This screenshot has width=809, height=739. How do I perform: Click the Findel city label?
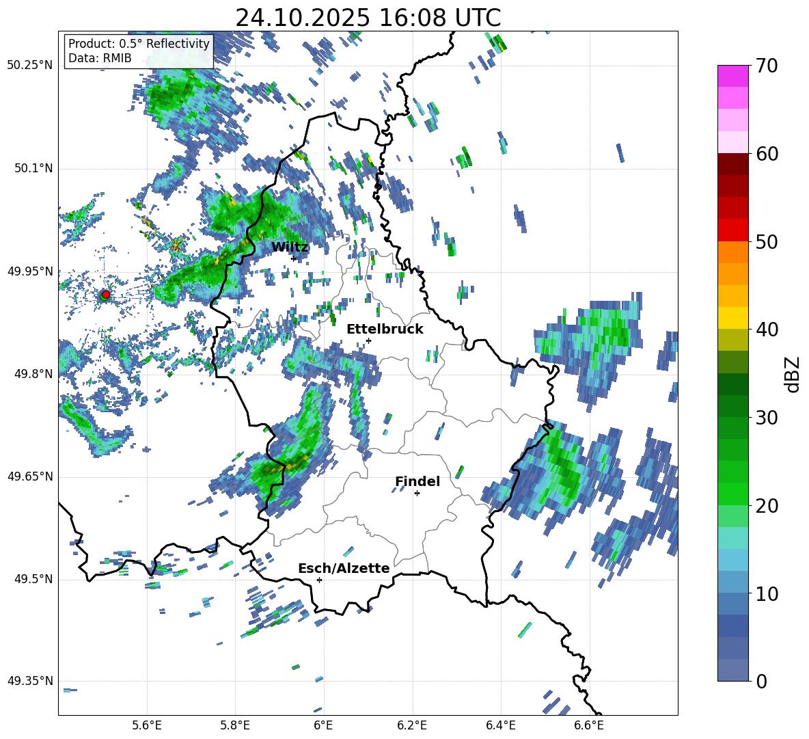417,481
